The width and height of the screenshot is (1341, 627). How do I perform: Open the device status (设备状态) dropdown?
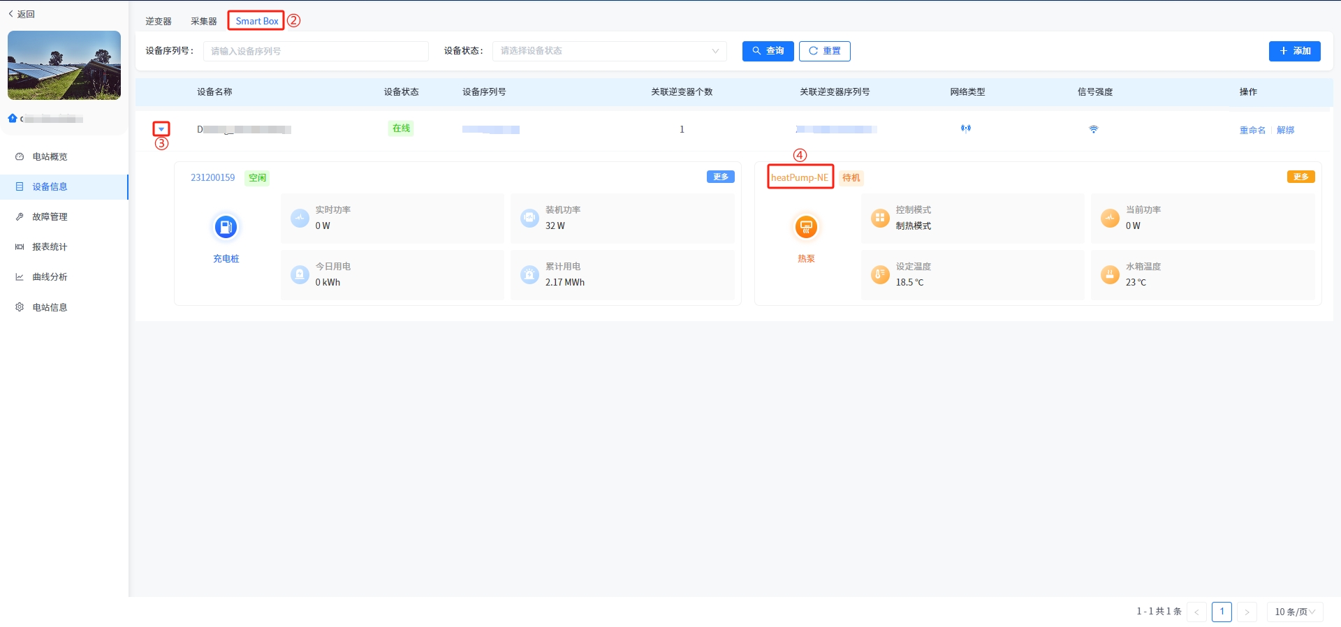609,51
